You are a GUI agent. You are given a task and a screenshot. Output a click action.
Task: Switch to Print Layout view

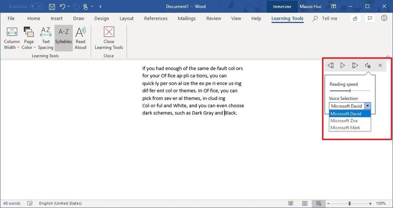(x=304, y=203)
